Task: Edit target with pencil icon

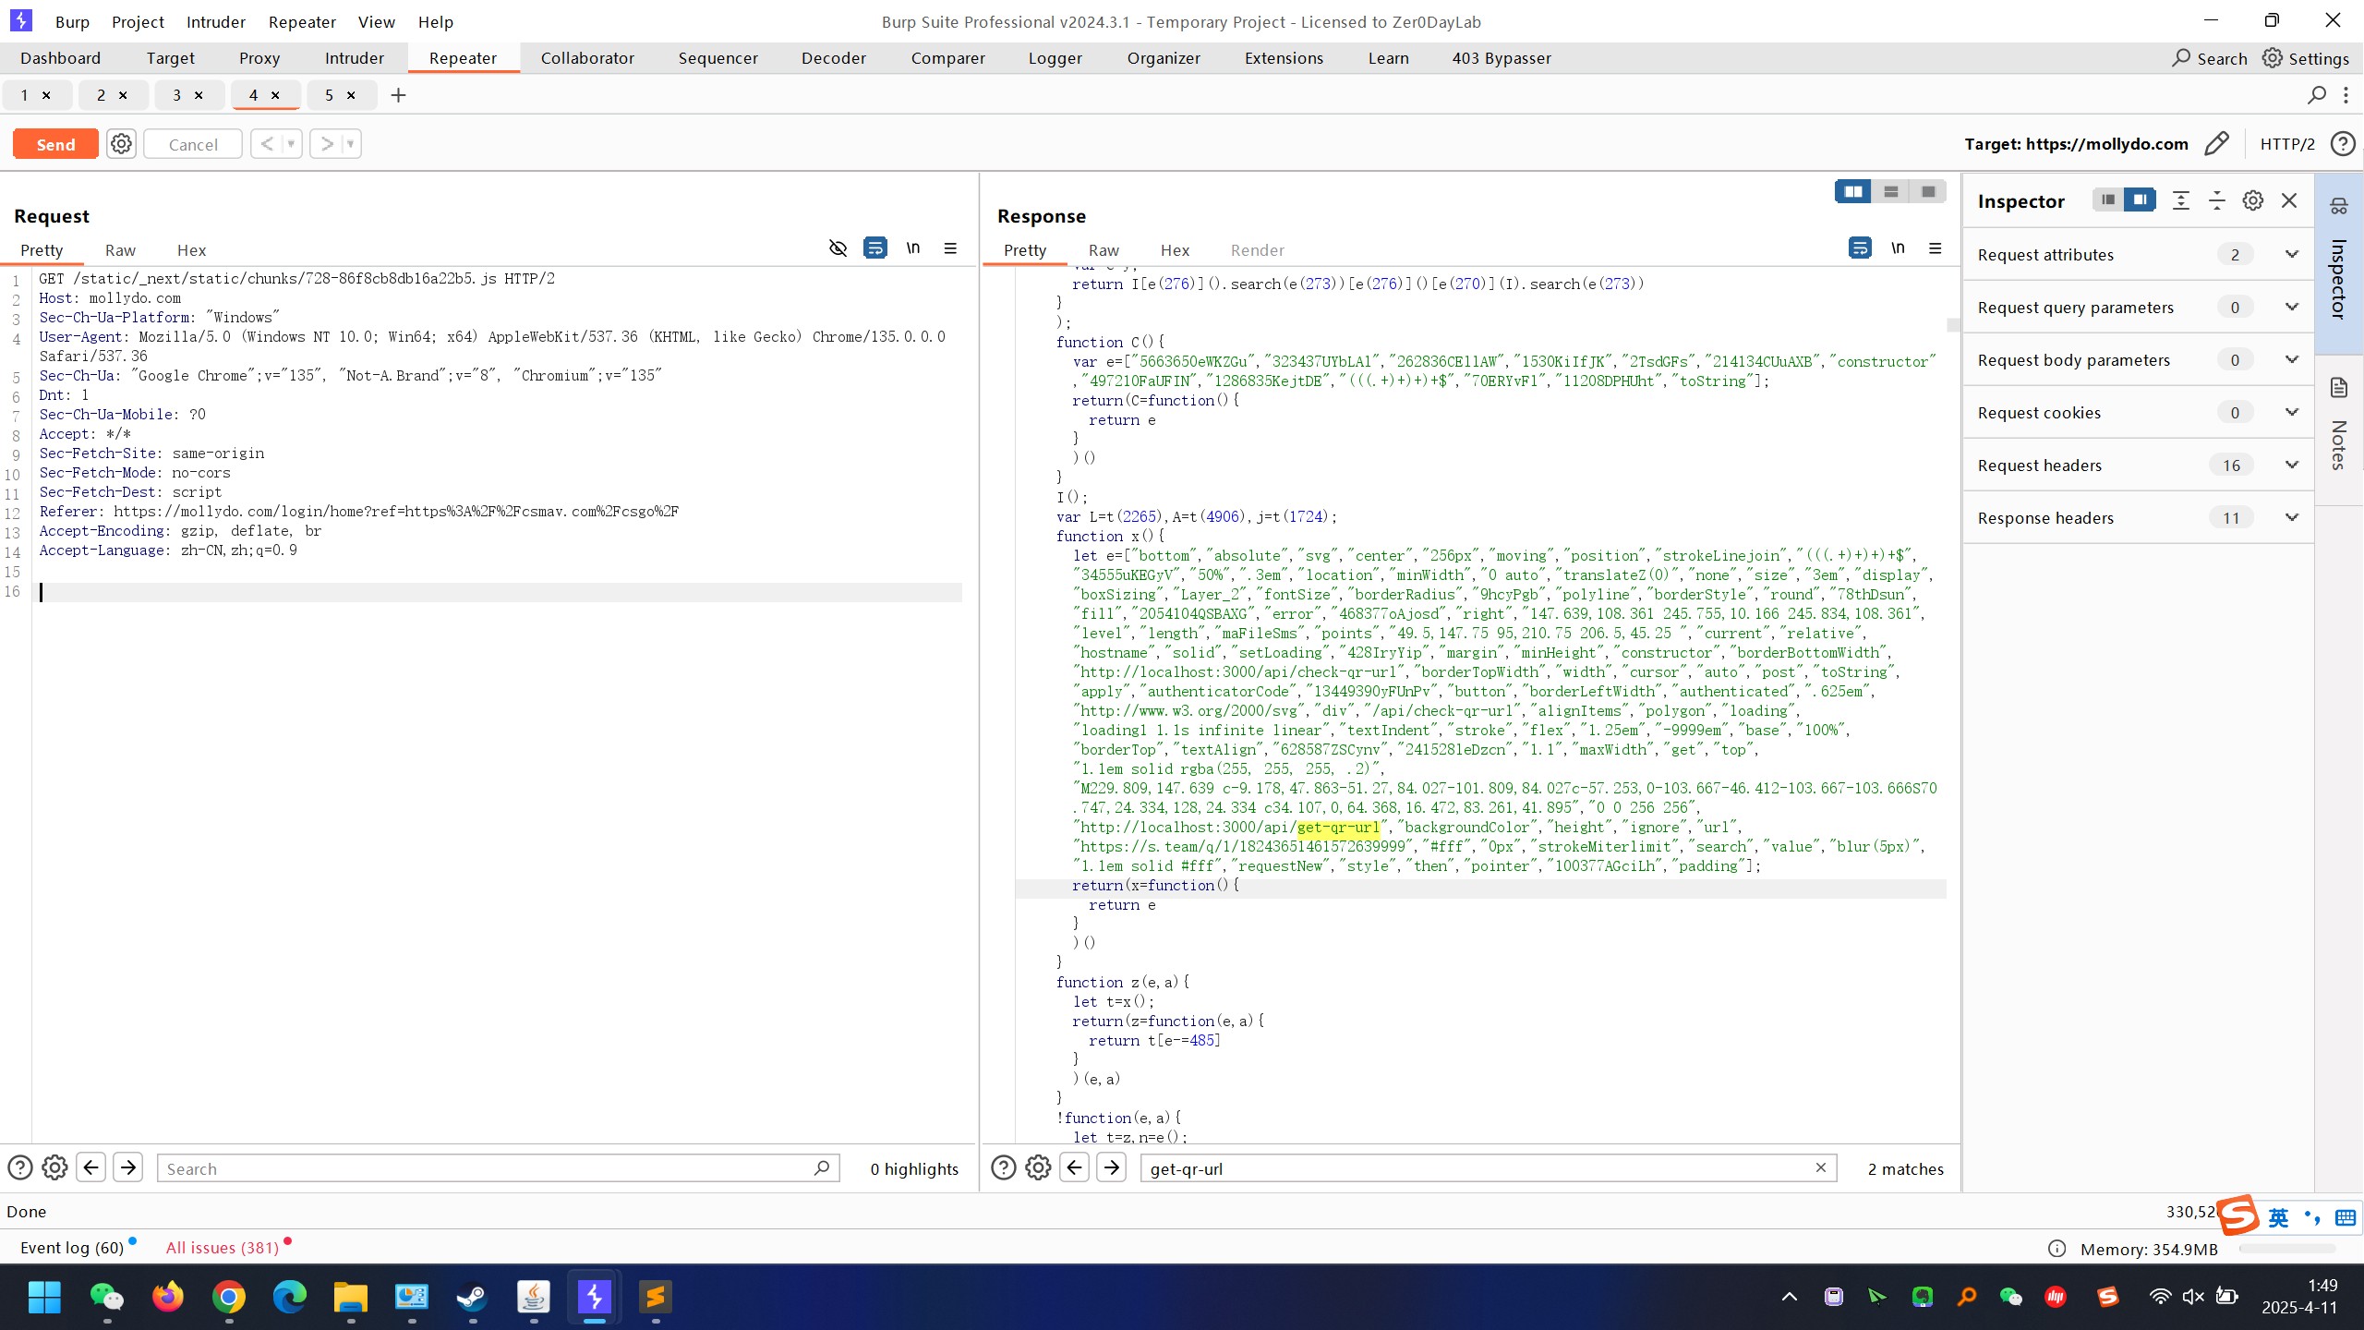Action: (x=2216, y=144)
